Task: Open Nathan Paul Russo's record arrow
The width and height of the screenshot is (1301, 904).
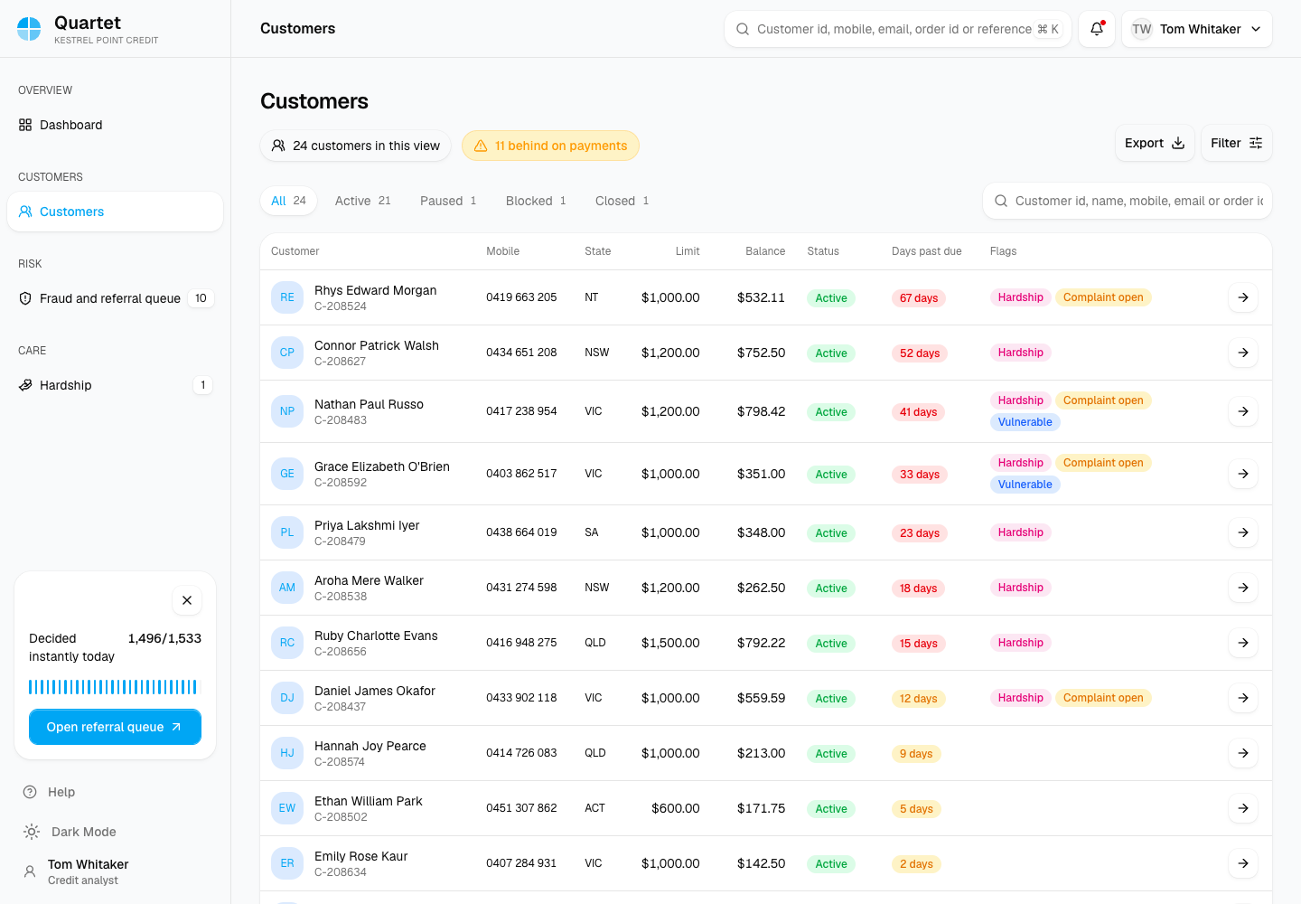Action: [x=1243, y=411]
